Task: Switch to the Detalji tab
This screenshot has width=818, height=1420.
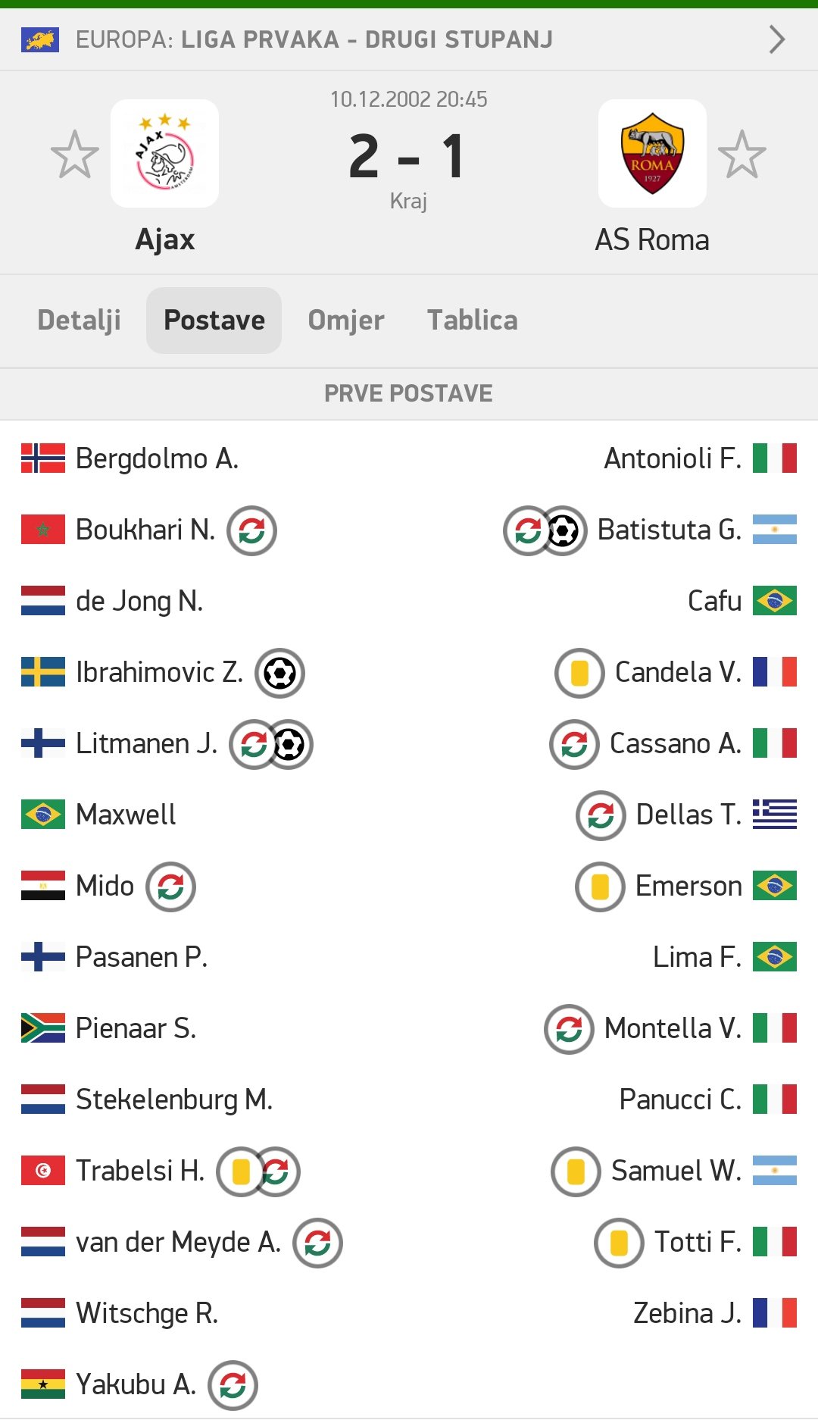Action: click(x=80, y=321)
